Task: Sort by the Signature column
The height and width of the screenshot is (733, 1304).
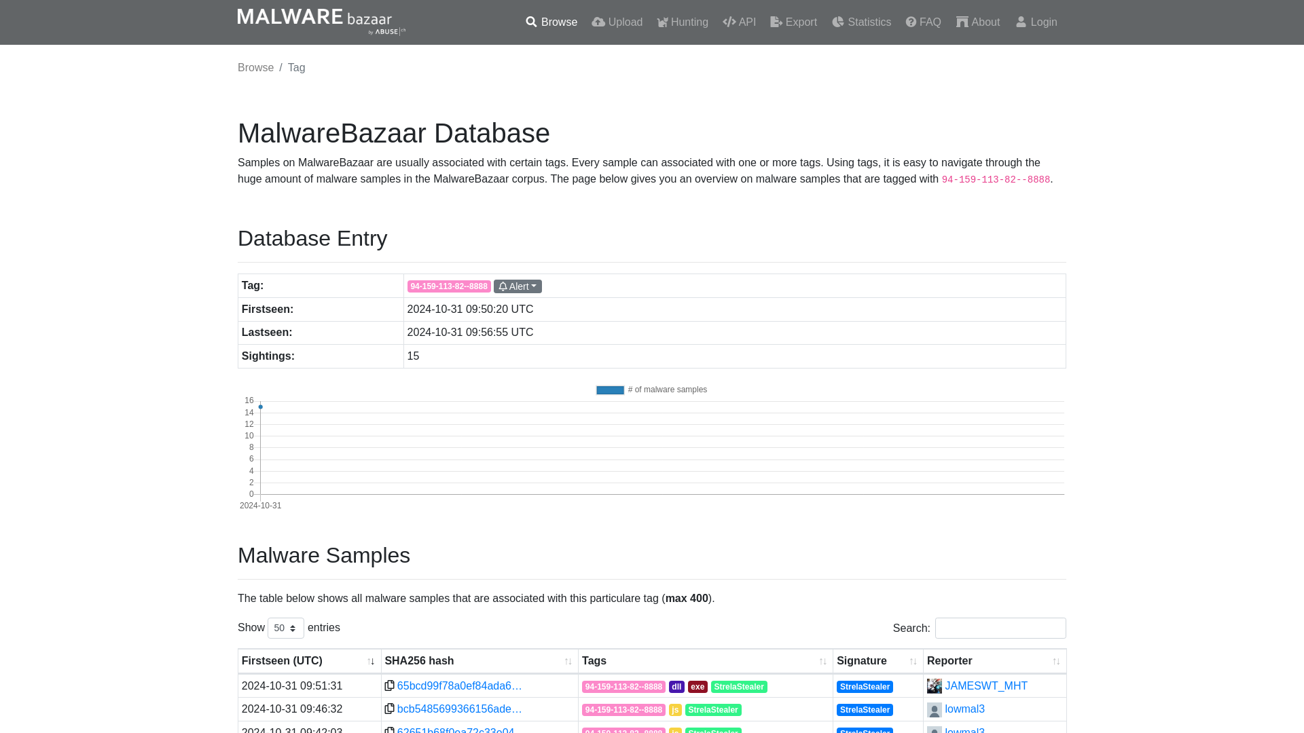Action: point(877,661)
